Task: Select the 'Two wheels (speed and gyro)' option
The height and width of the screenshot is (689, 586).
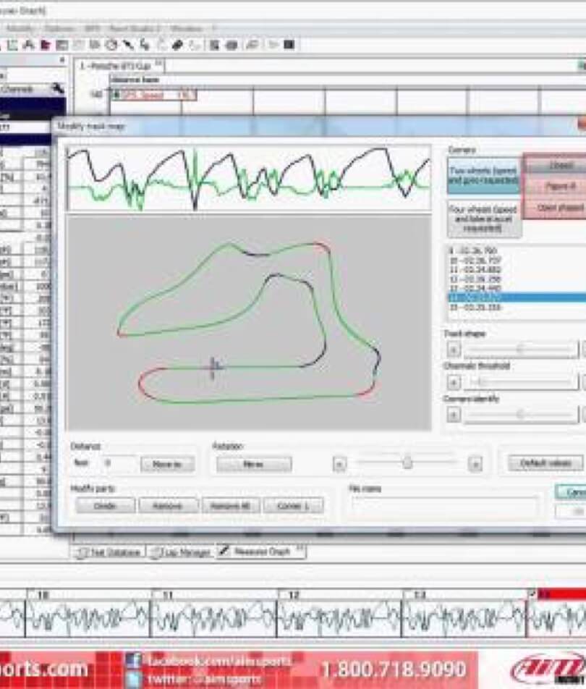Action: coord(483,175)
